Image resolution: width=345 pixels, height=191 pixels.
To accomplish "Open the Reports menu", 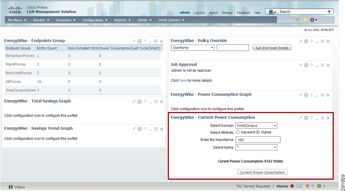I will (122, 20).
